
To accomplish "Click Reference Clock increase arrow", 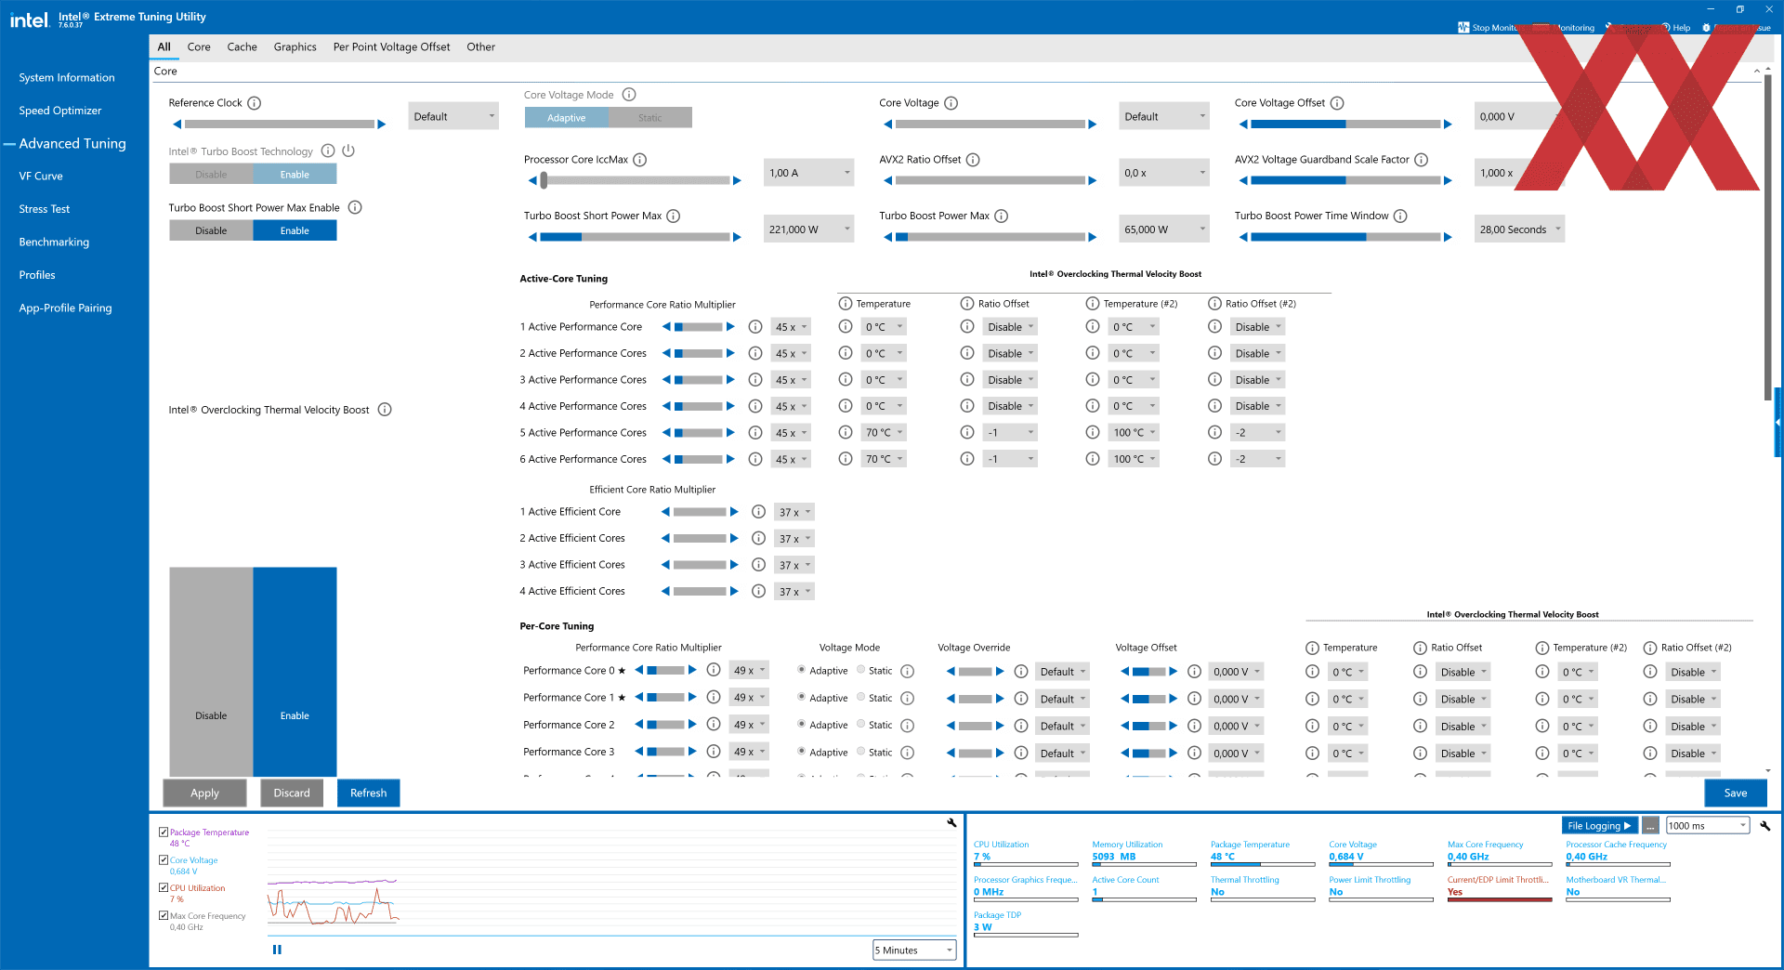I will click(381, 124).
